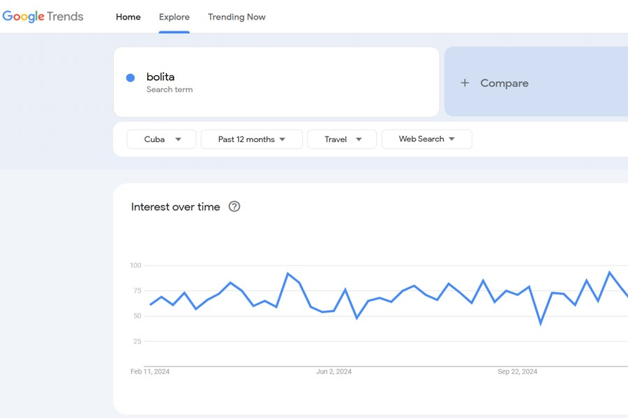Expand the Travel category dropdown
628x418 pixels.
(x=342, y=139)
